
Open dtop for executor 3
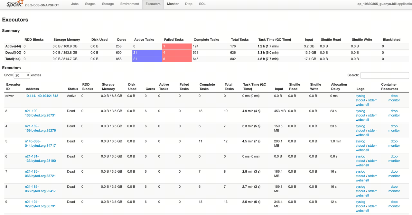pyautogui.click(x=394, y=111)
